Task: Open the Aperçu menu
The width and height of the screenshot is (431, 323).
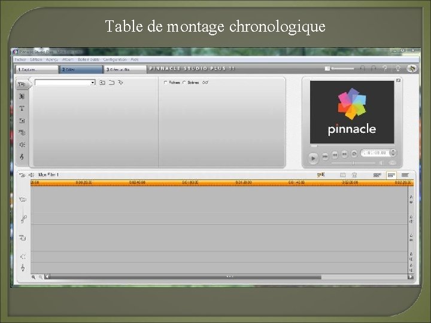Action: [52, 60]
